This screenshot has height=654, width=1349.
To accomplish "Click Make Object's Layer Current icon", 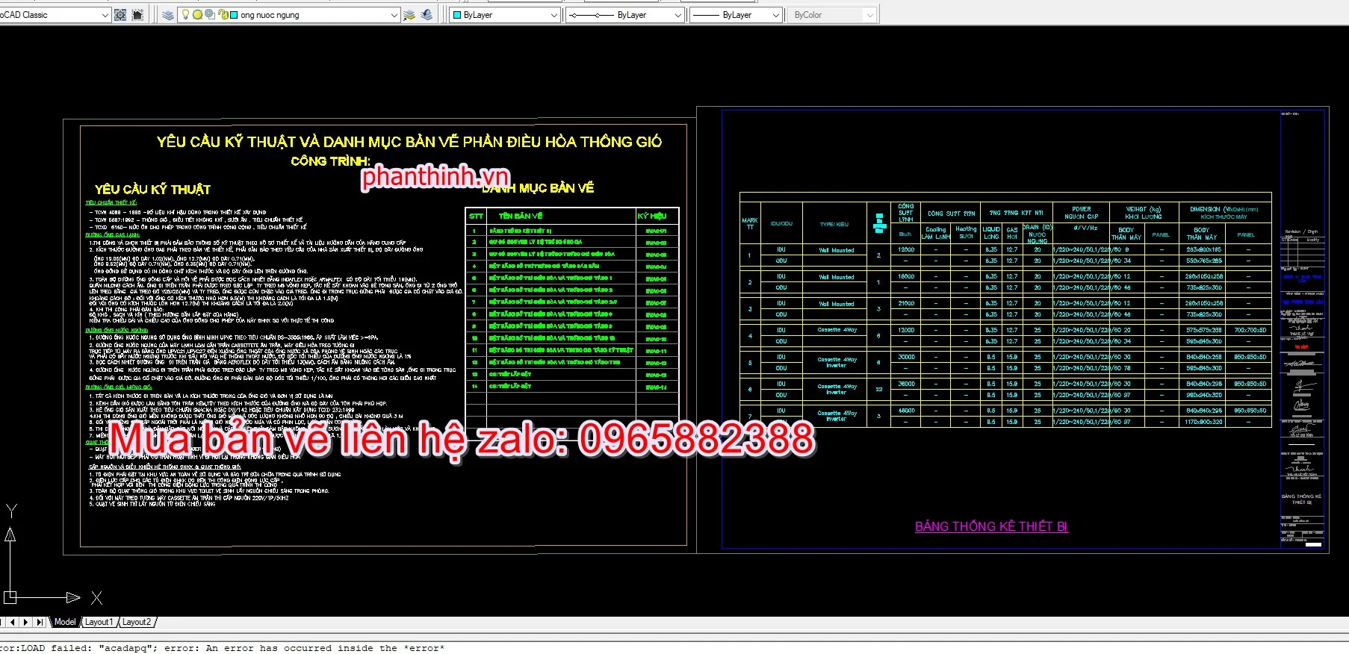I will click(x=409, y=15).
